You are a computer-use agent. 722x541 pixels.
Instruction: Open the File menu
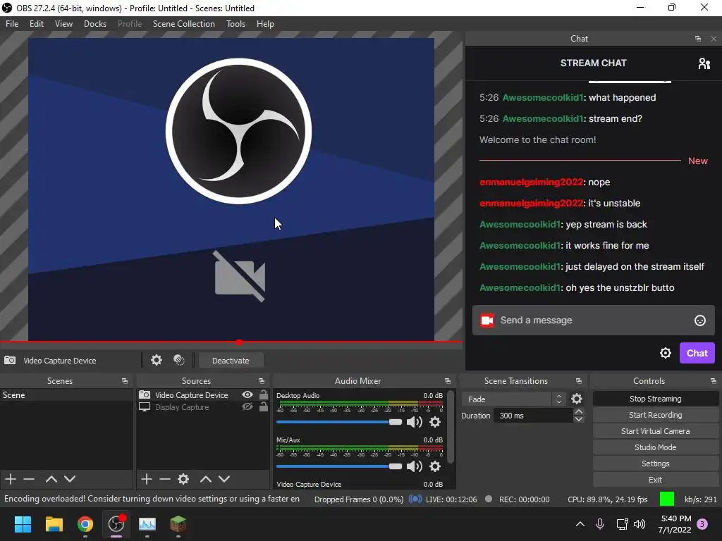click(12, 24)
